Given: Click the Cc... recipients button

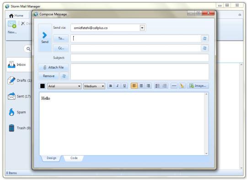Looking at the screenshot, I should click(x=61, y=48).
